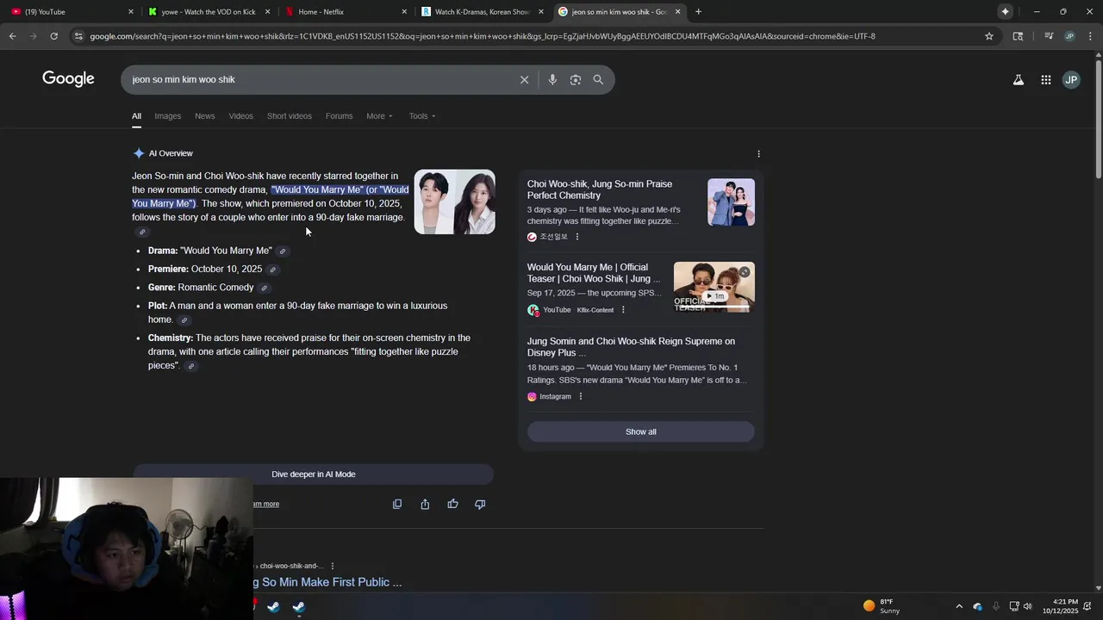Expand the More search filters dropdown
Viewport: 1103px width, 620px height.
click(x=379, y=115)
